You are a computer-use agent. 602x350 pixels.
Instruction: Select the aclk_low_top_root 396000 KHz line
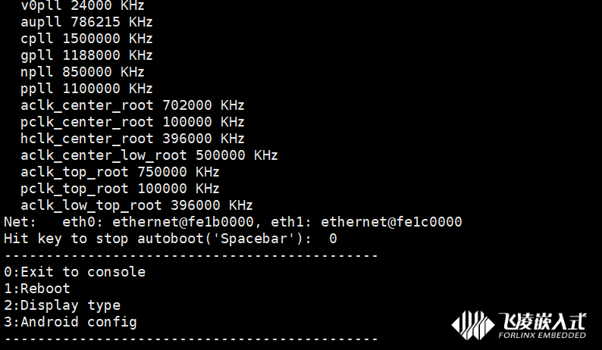(136, 205)
